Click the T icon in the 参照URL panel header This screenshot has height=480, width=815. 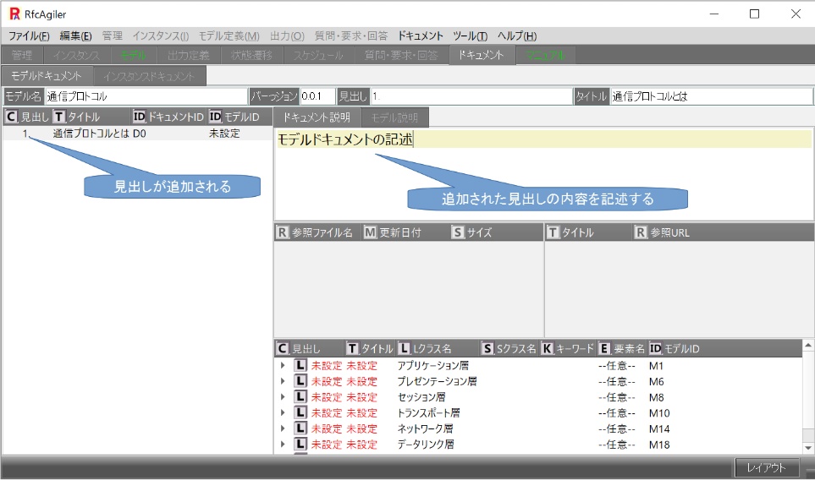(x=553, y=232)
